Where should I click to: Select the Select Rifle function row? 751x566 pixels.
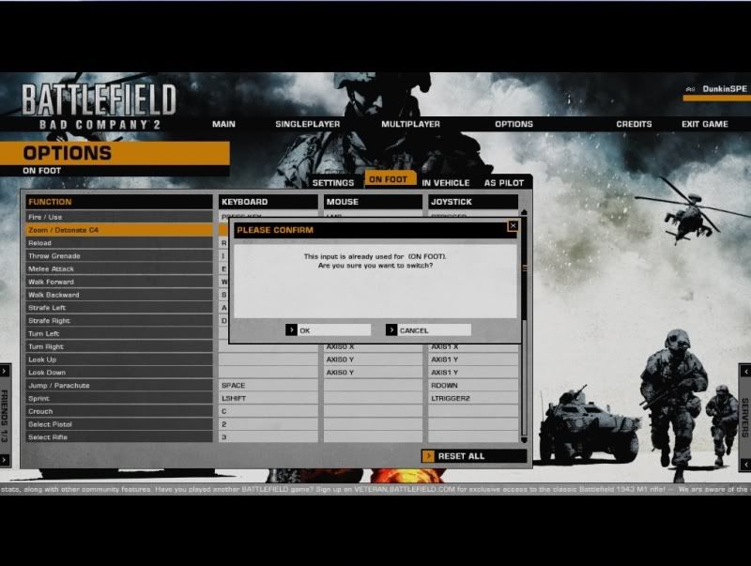[119, 436]
